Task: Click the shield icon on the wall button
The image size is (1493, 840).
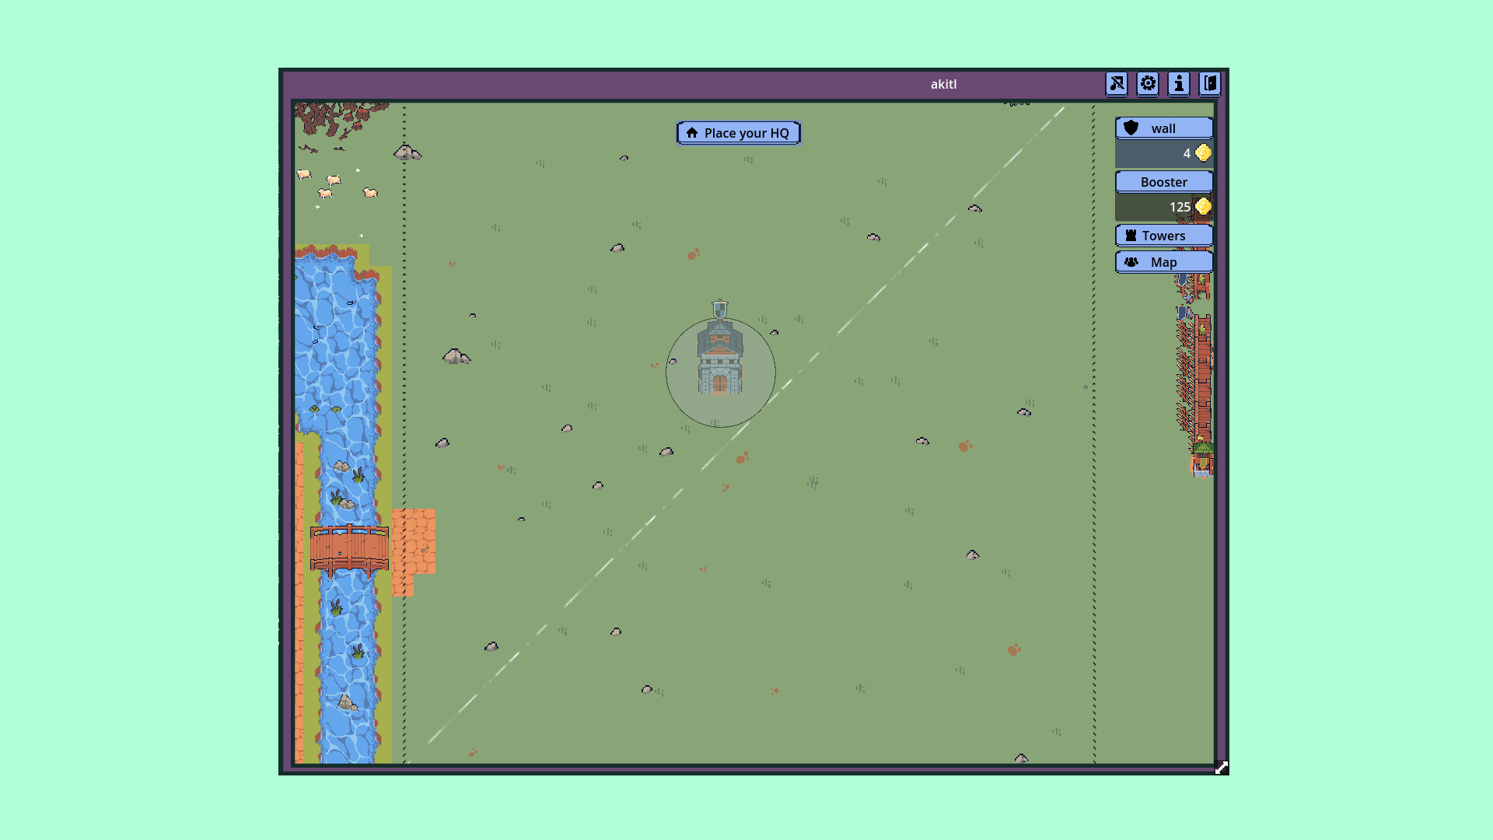Action: coord(1129,128)
